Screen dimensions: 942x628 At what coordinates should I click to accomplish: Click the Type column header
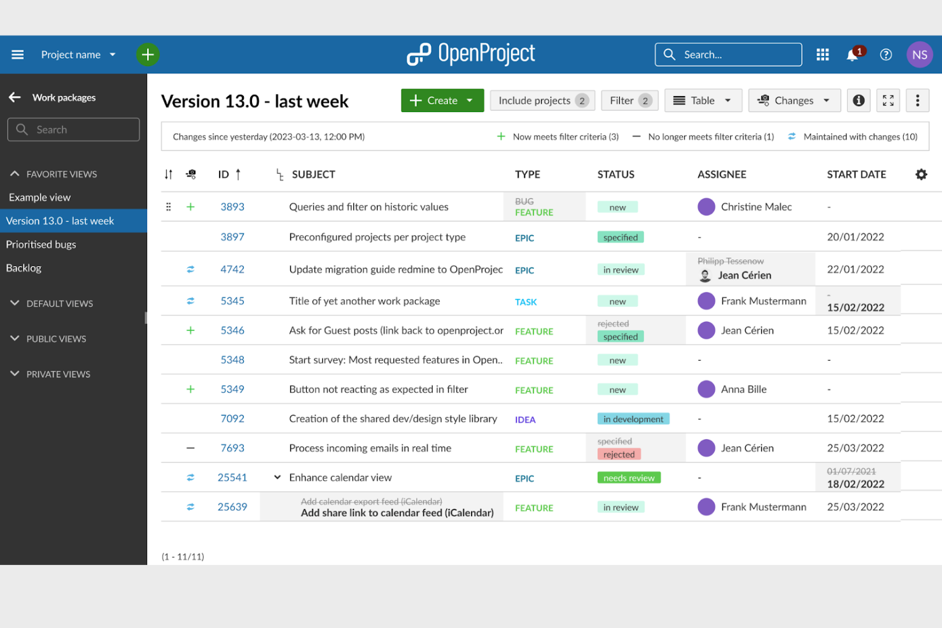coord(527,174)
